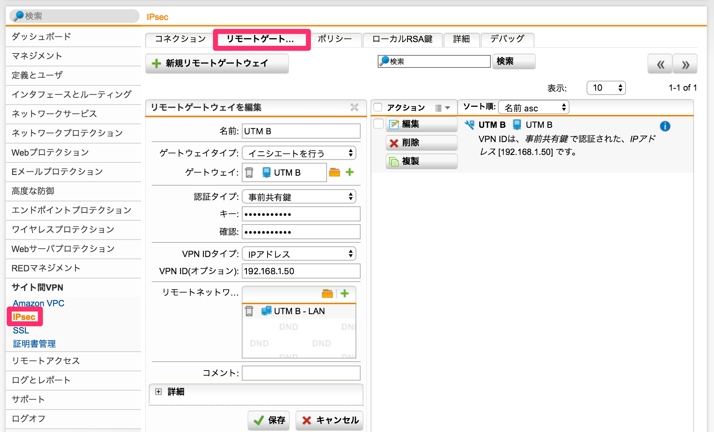The image size is (714, 432).
Task: Open the gateway type dropdown
Action: 299,153
